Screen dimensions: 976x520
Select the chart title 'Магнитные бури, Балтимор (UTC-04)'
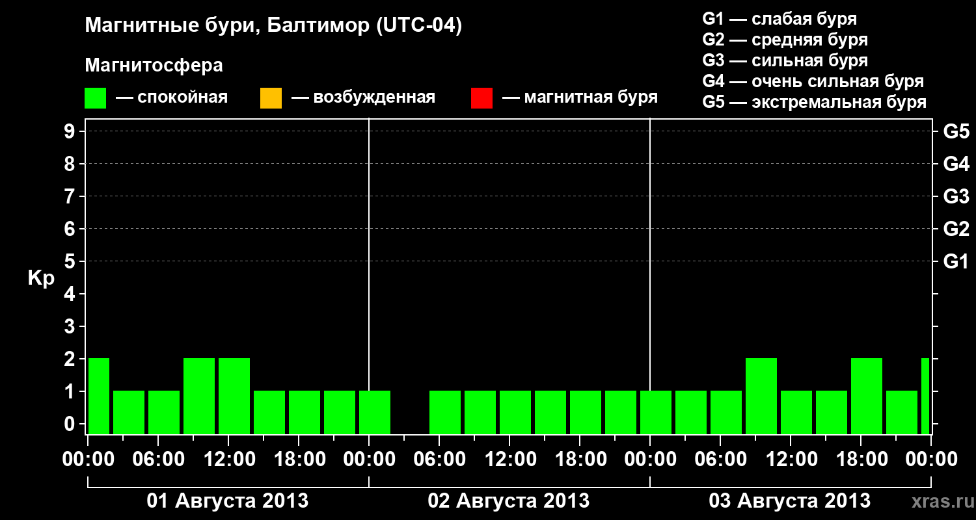(x=273, y=27)
